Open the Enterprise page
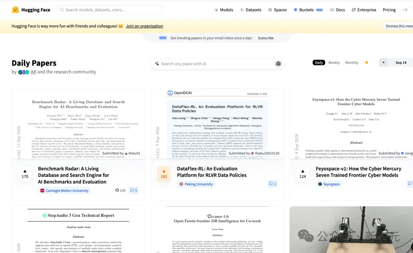 364,10
